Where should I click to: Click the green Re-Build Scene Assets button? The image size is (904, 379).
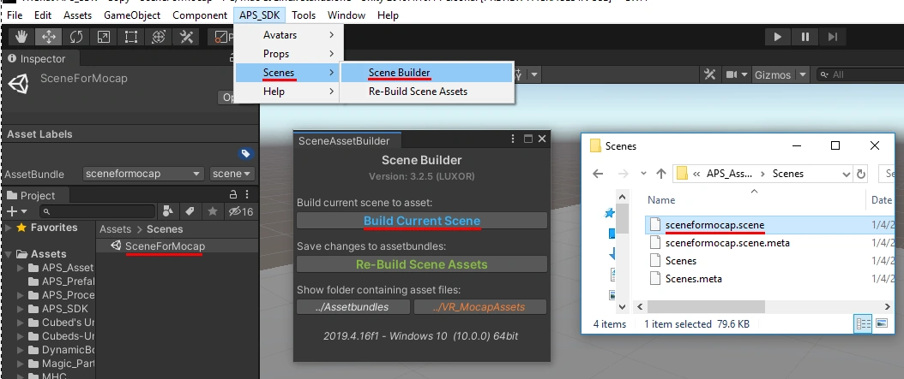point(421,264)
